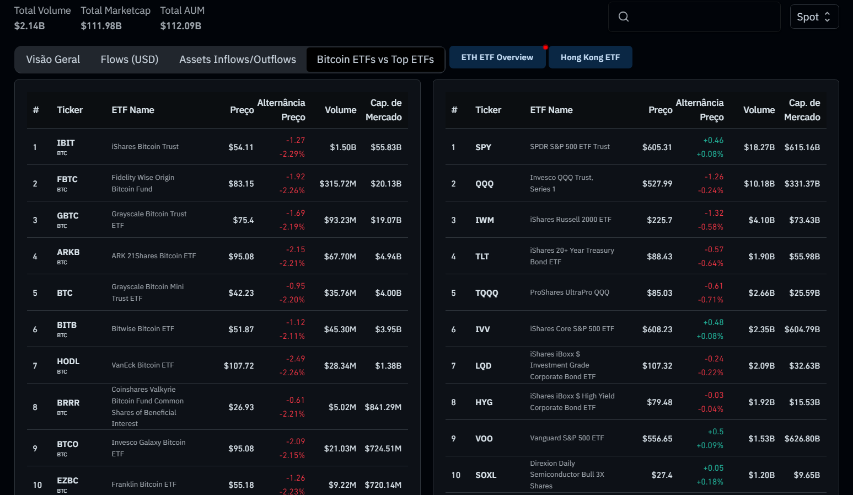
Task: Click Grayscale Bitcoin Mini Trust ETF name
Action: (x=148, y=292)
